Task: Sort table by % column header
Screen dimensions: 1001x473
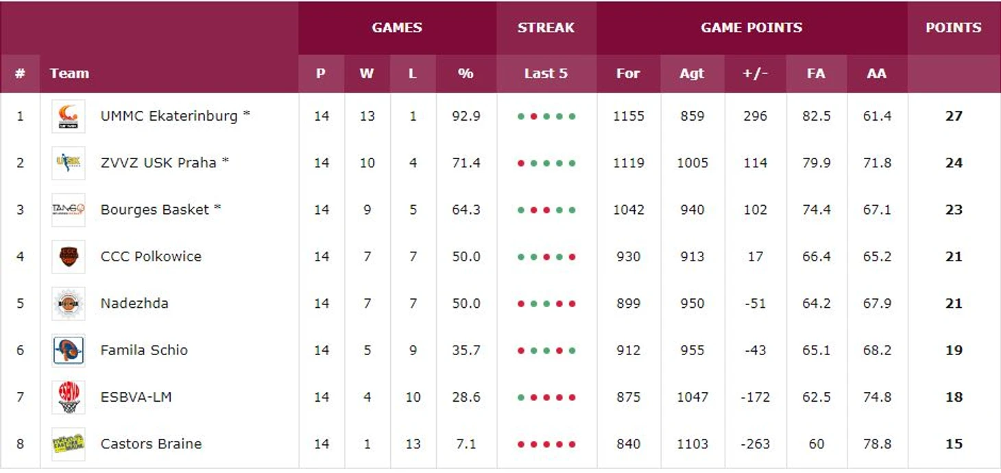Action: [x=466, y=73]
